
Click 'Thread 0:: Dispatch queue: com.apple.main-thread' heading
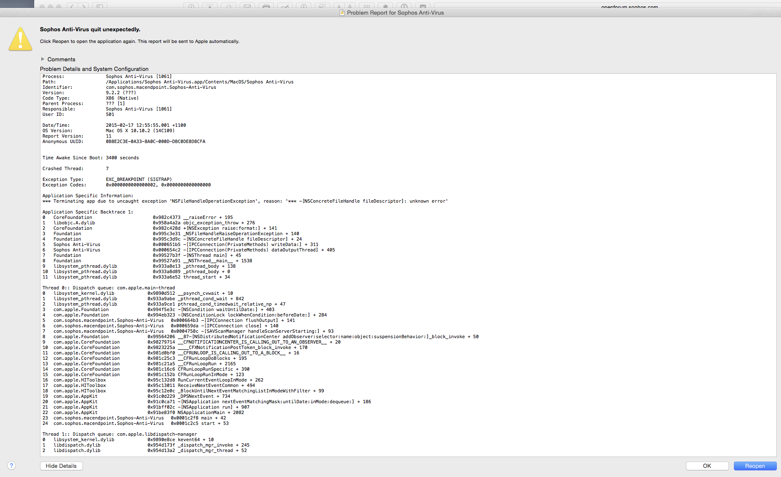pyautogui.click(x=109, y=288)
